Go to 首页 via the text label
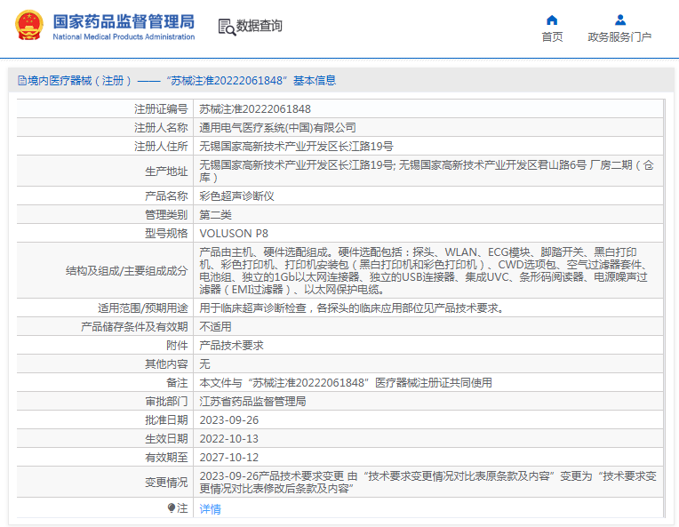The width and height of the screenshot is (679, 527). click(x=552, y=37)
